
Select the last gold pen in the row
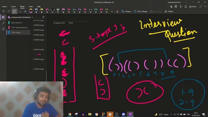pyautogui.click(x=107, y=11)
